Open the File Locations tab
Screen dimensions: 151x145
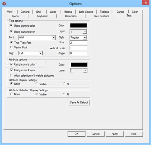tap(102, 16)
